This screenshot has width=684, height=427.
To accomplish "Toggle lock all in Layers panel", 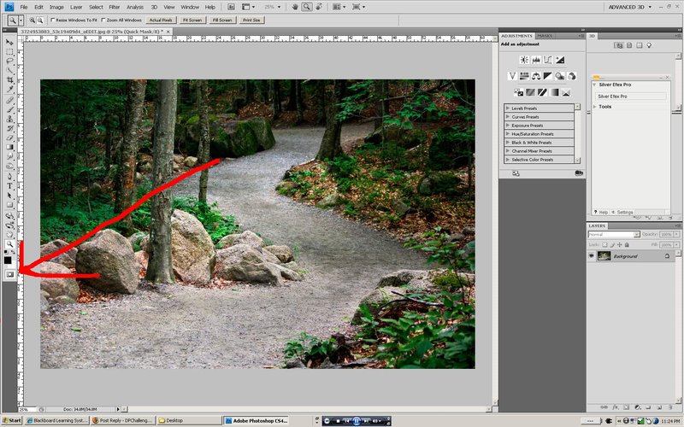I will pyautogui.click(x=627, y=245).
